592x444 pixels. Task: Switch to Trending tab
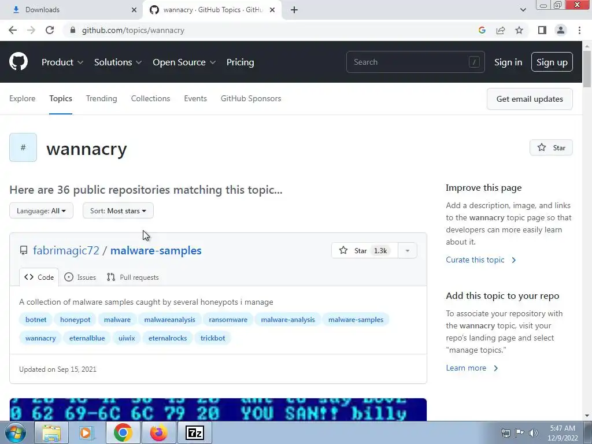(x=102, y=98)
